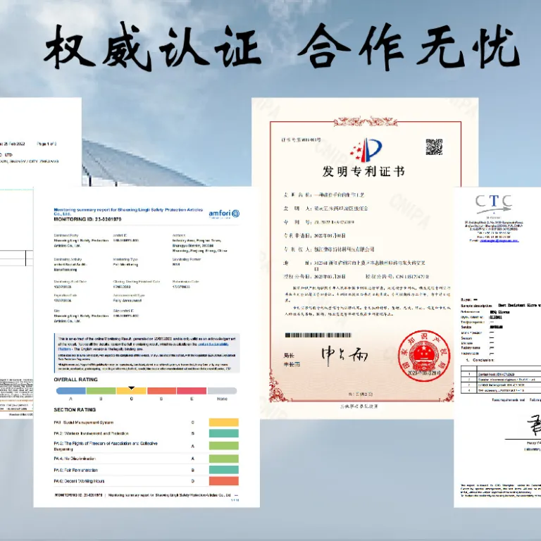Click the blue notice box in the amfori report

pyautogui.click(x=147, y=353)
